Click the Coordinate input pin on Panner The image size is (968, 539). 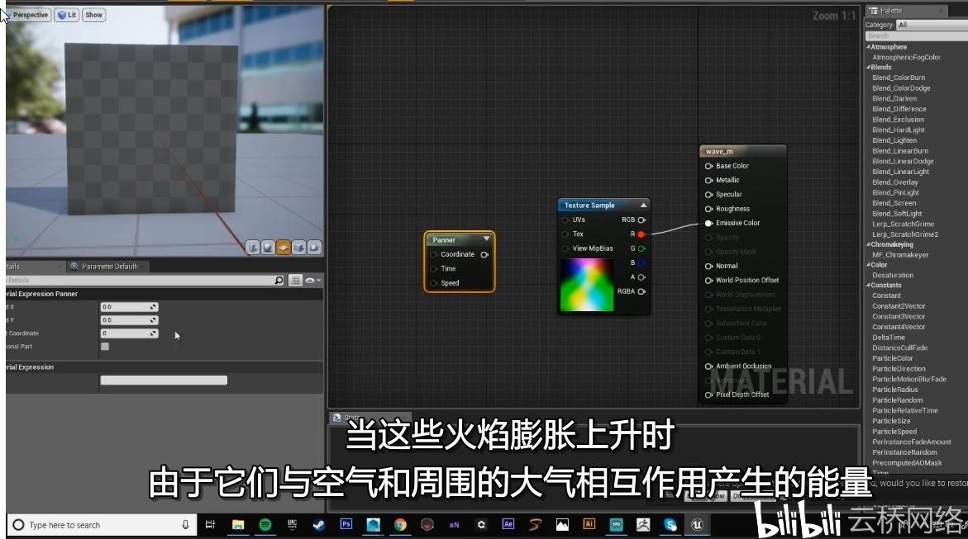coord(433,255)
